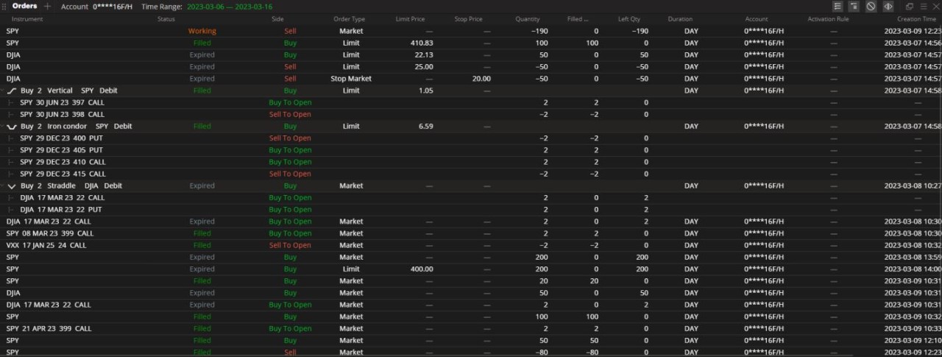Screen dimensions: 942x357
Task: Sort by Activation Rule column header
Action: point(828,19)
